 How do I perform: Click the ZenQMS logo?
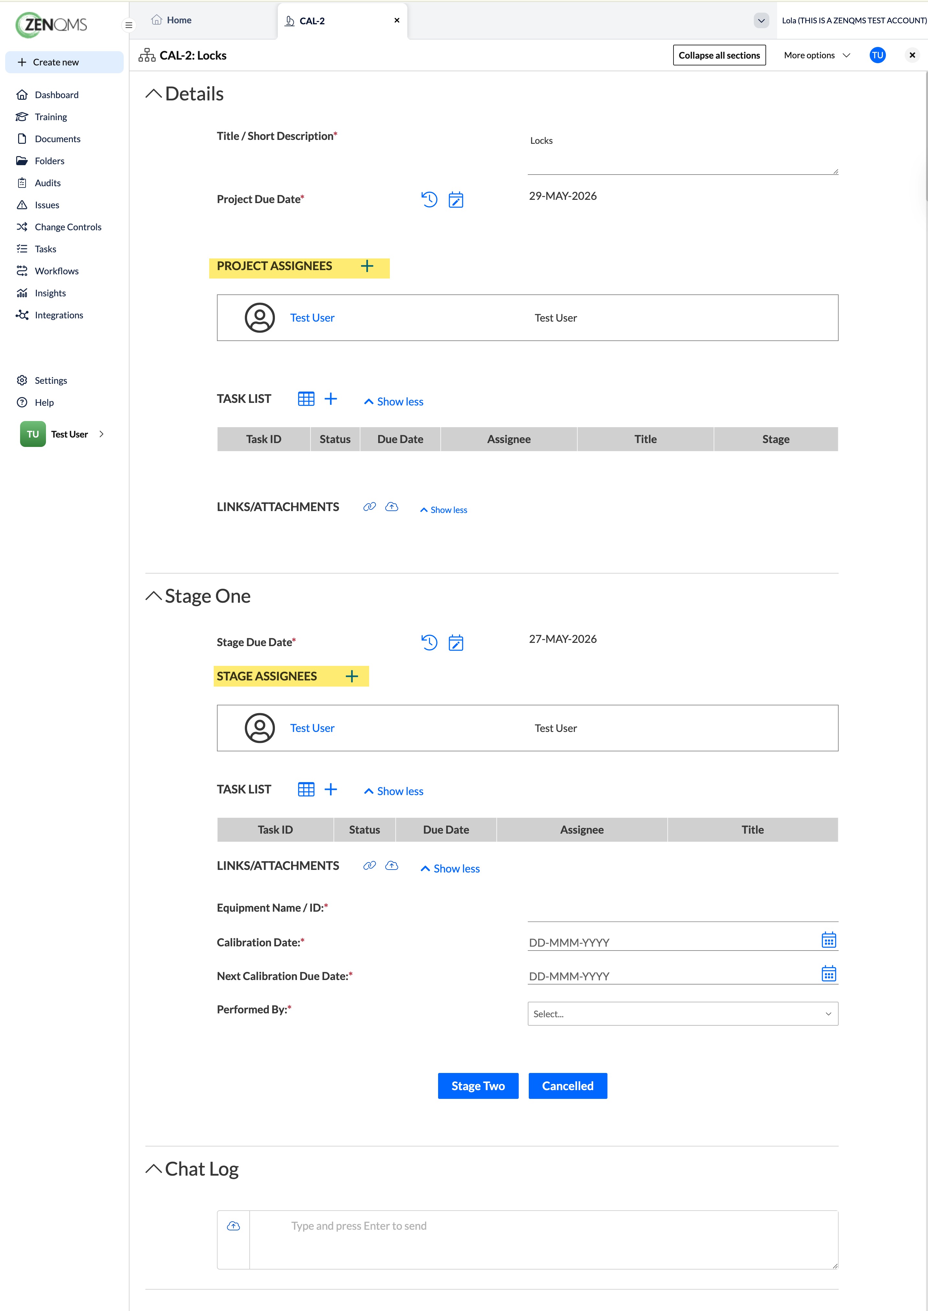pos(51,25)
